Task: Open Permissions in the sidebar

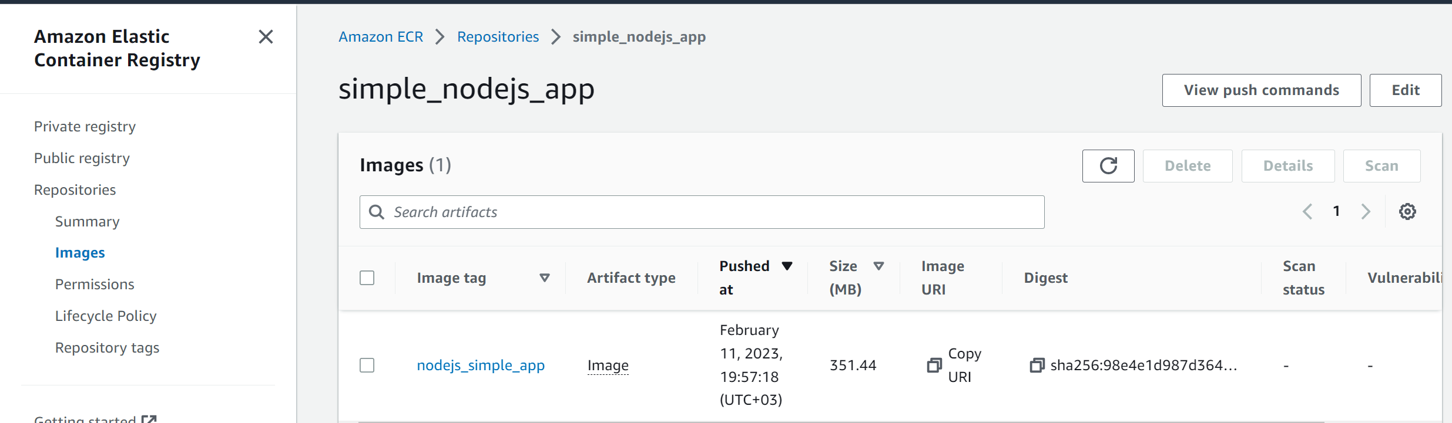Action: pos(95,285)
